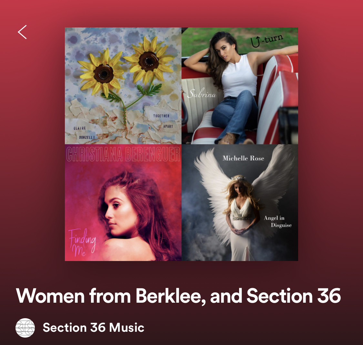This screenshot has width=363, height=345.
Task: Open Claire Donzelli's sunflower album cover
Action: [123, 86]
